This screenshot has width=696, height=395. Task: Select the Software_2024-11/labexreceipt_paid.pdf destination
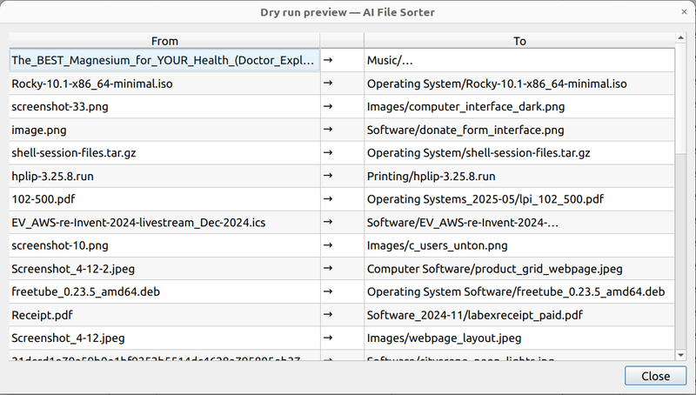474,314
